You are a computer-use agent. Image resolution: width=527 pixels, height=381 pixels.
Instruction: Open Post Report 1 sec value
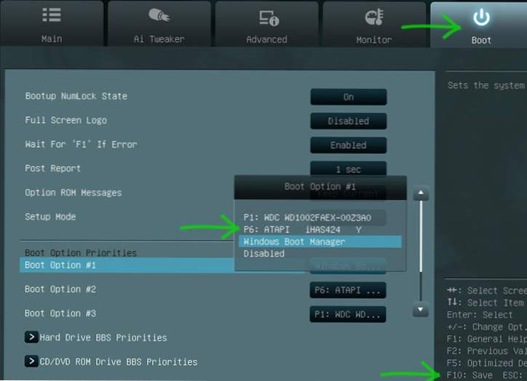click(x=349, y=169)
